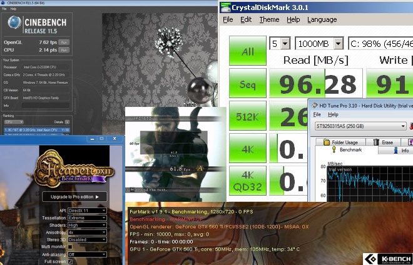Viewport: 413px width, 265px height.
Task: Open the API dropdown set to DirectX 11
Action: click(x=87, y=211)
